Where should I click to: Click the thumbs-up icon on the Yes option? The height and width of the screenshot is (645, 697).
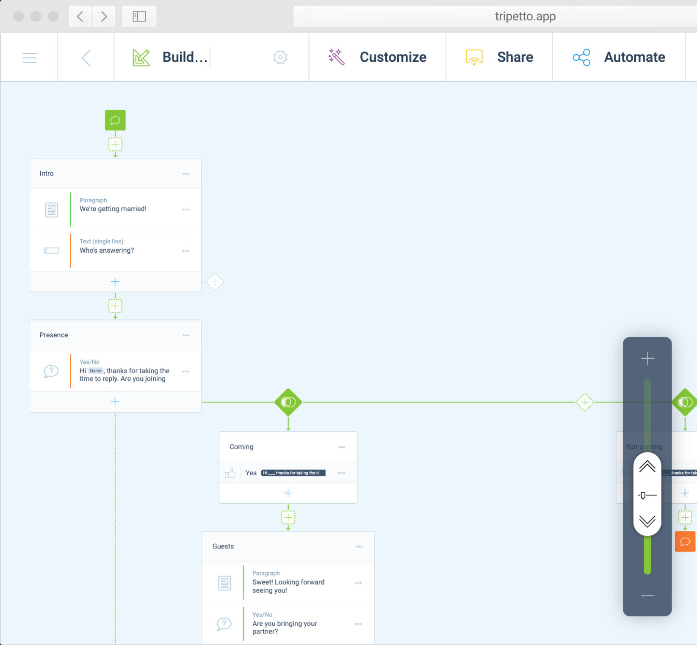[230, 473]
